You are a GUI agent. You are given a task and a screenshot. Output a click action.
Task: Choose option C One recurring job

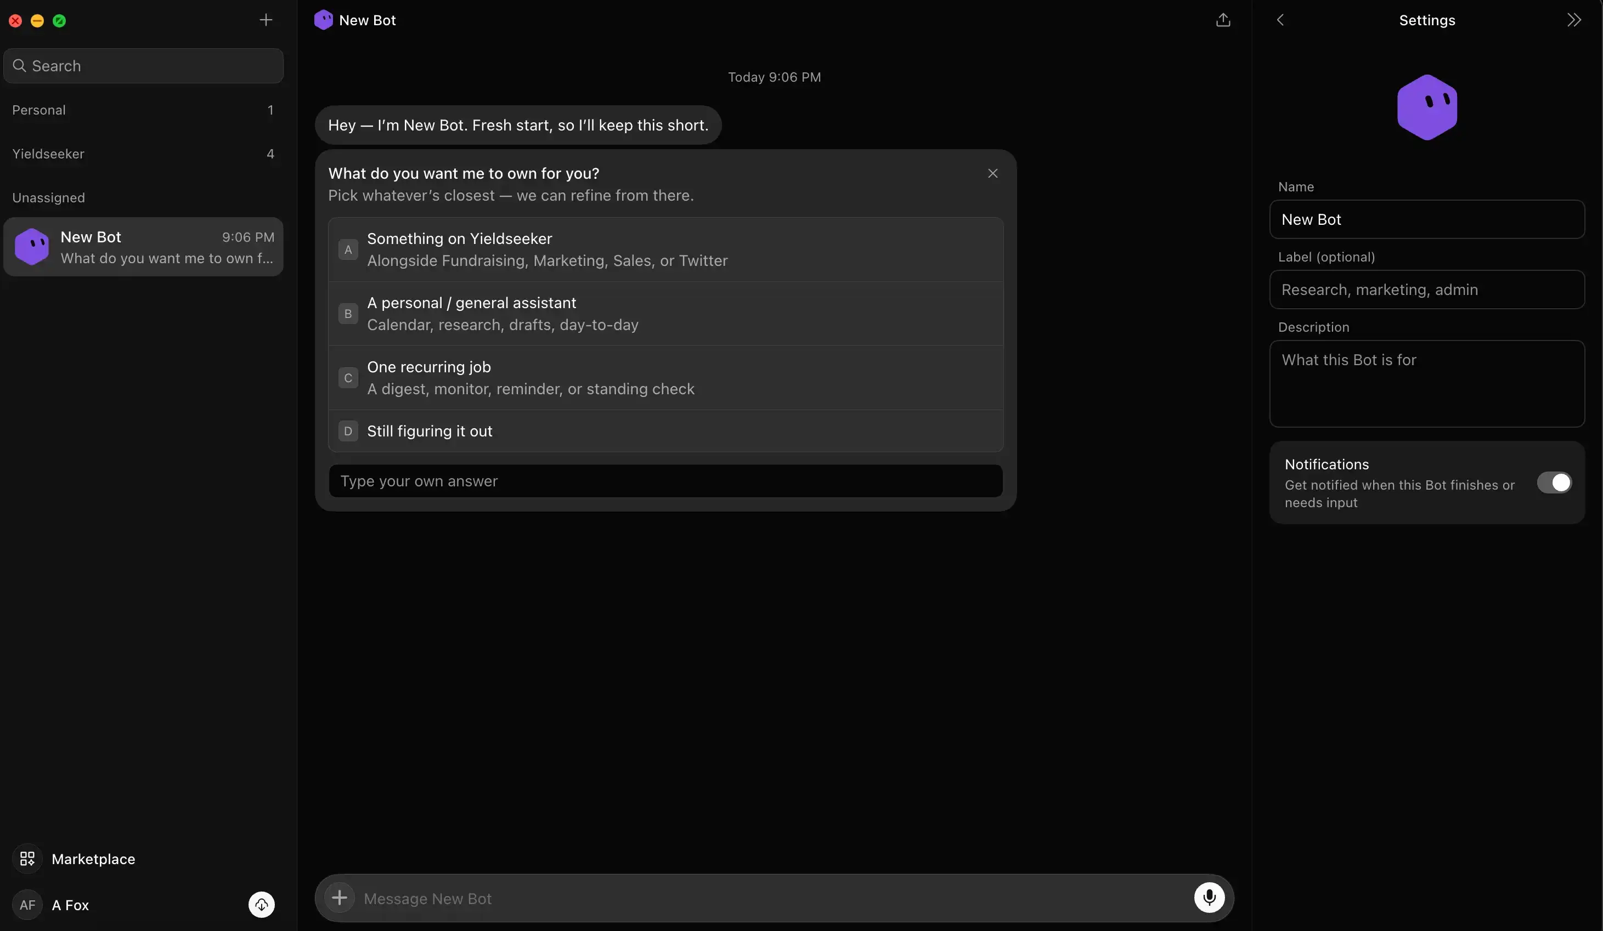[x=665, y=378]
